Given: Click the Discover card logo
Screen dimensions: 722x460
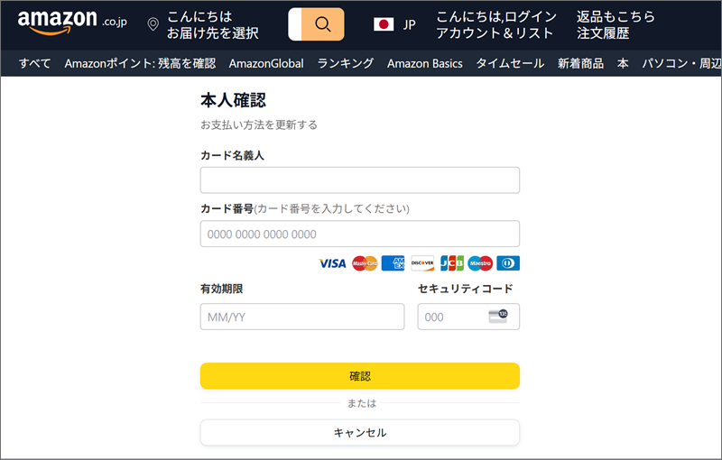Looking at the screenshot, I should pyautogui.click(x=422, y=263).
